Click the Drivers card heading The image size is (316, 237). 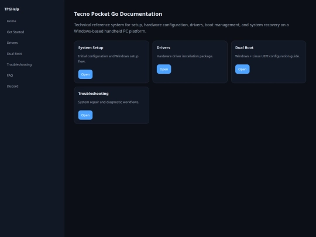click(x=163, y=47)
